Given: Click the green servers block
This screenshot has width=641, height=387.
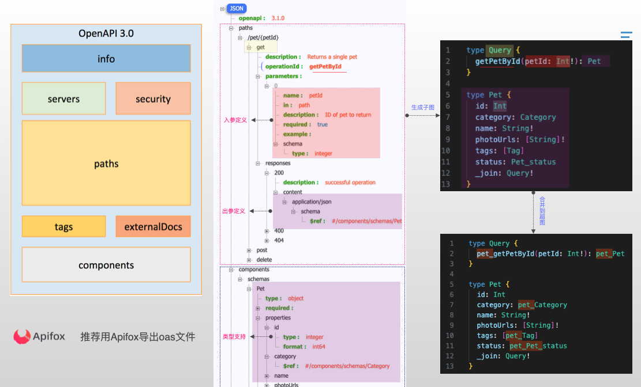Looking at the screenshot, I should pyautogui.click(x=63, y=99).
